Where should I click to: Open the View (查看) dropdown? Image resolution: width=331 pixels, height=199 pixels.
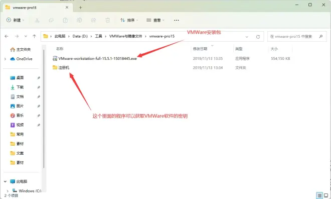155,20
